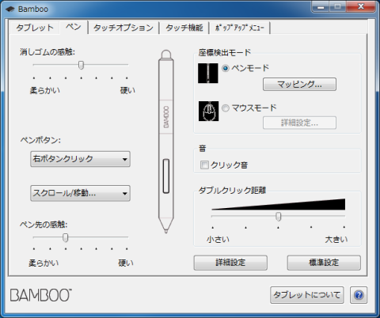
Task: Close the Bamboo window
Action: pos(361,6)
